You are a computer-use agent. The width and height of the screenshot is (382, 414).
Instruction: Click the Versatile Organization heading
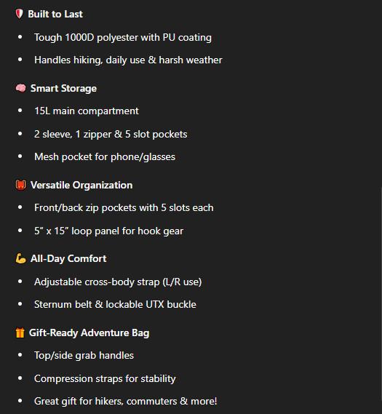[x=81, y=185]
